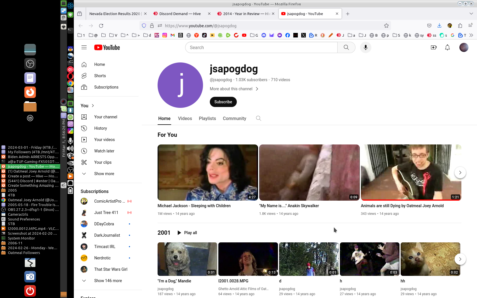
Task: Click Play all for 2001
Action: [187, 233]
